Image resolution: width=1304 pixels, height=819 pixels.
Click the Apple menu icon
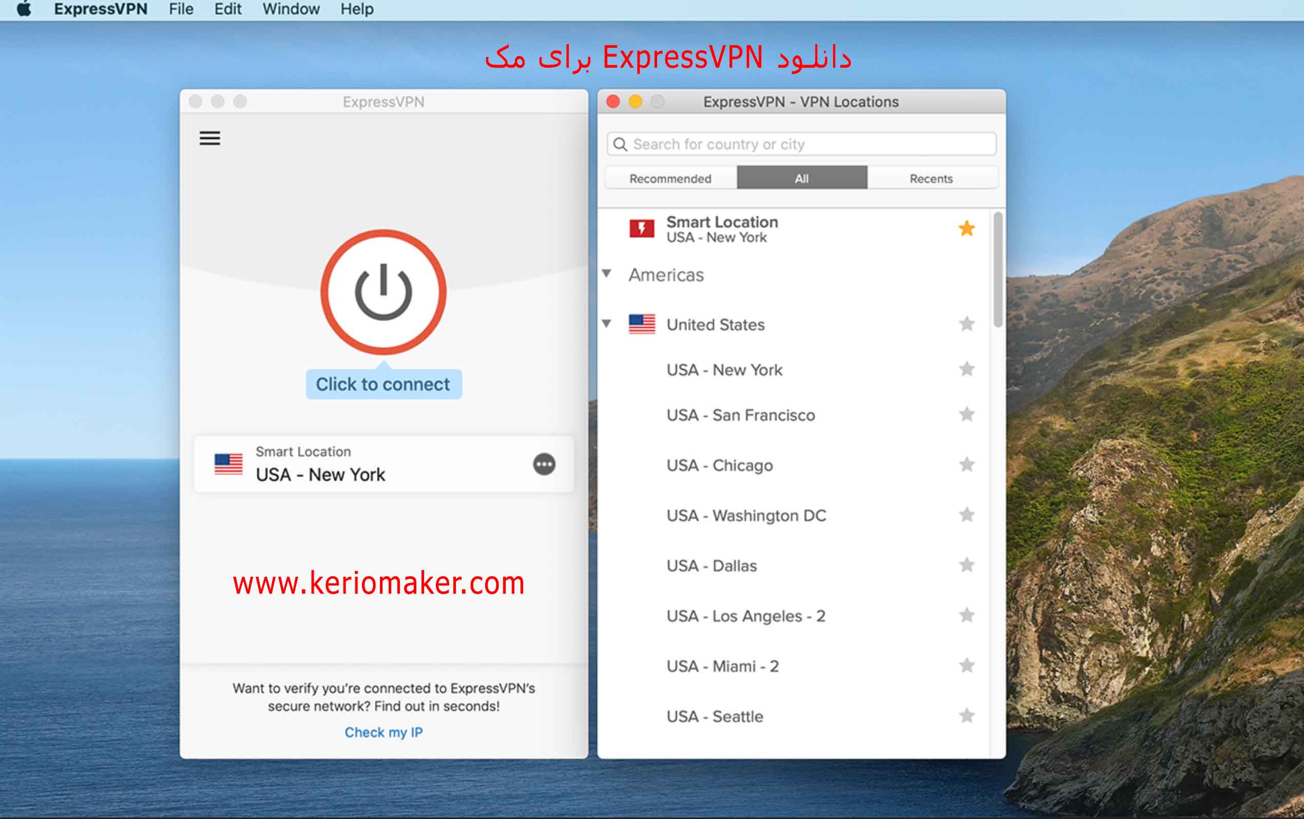tap(23, 9)
